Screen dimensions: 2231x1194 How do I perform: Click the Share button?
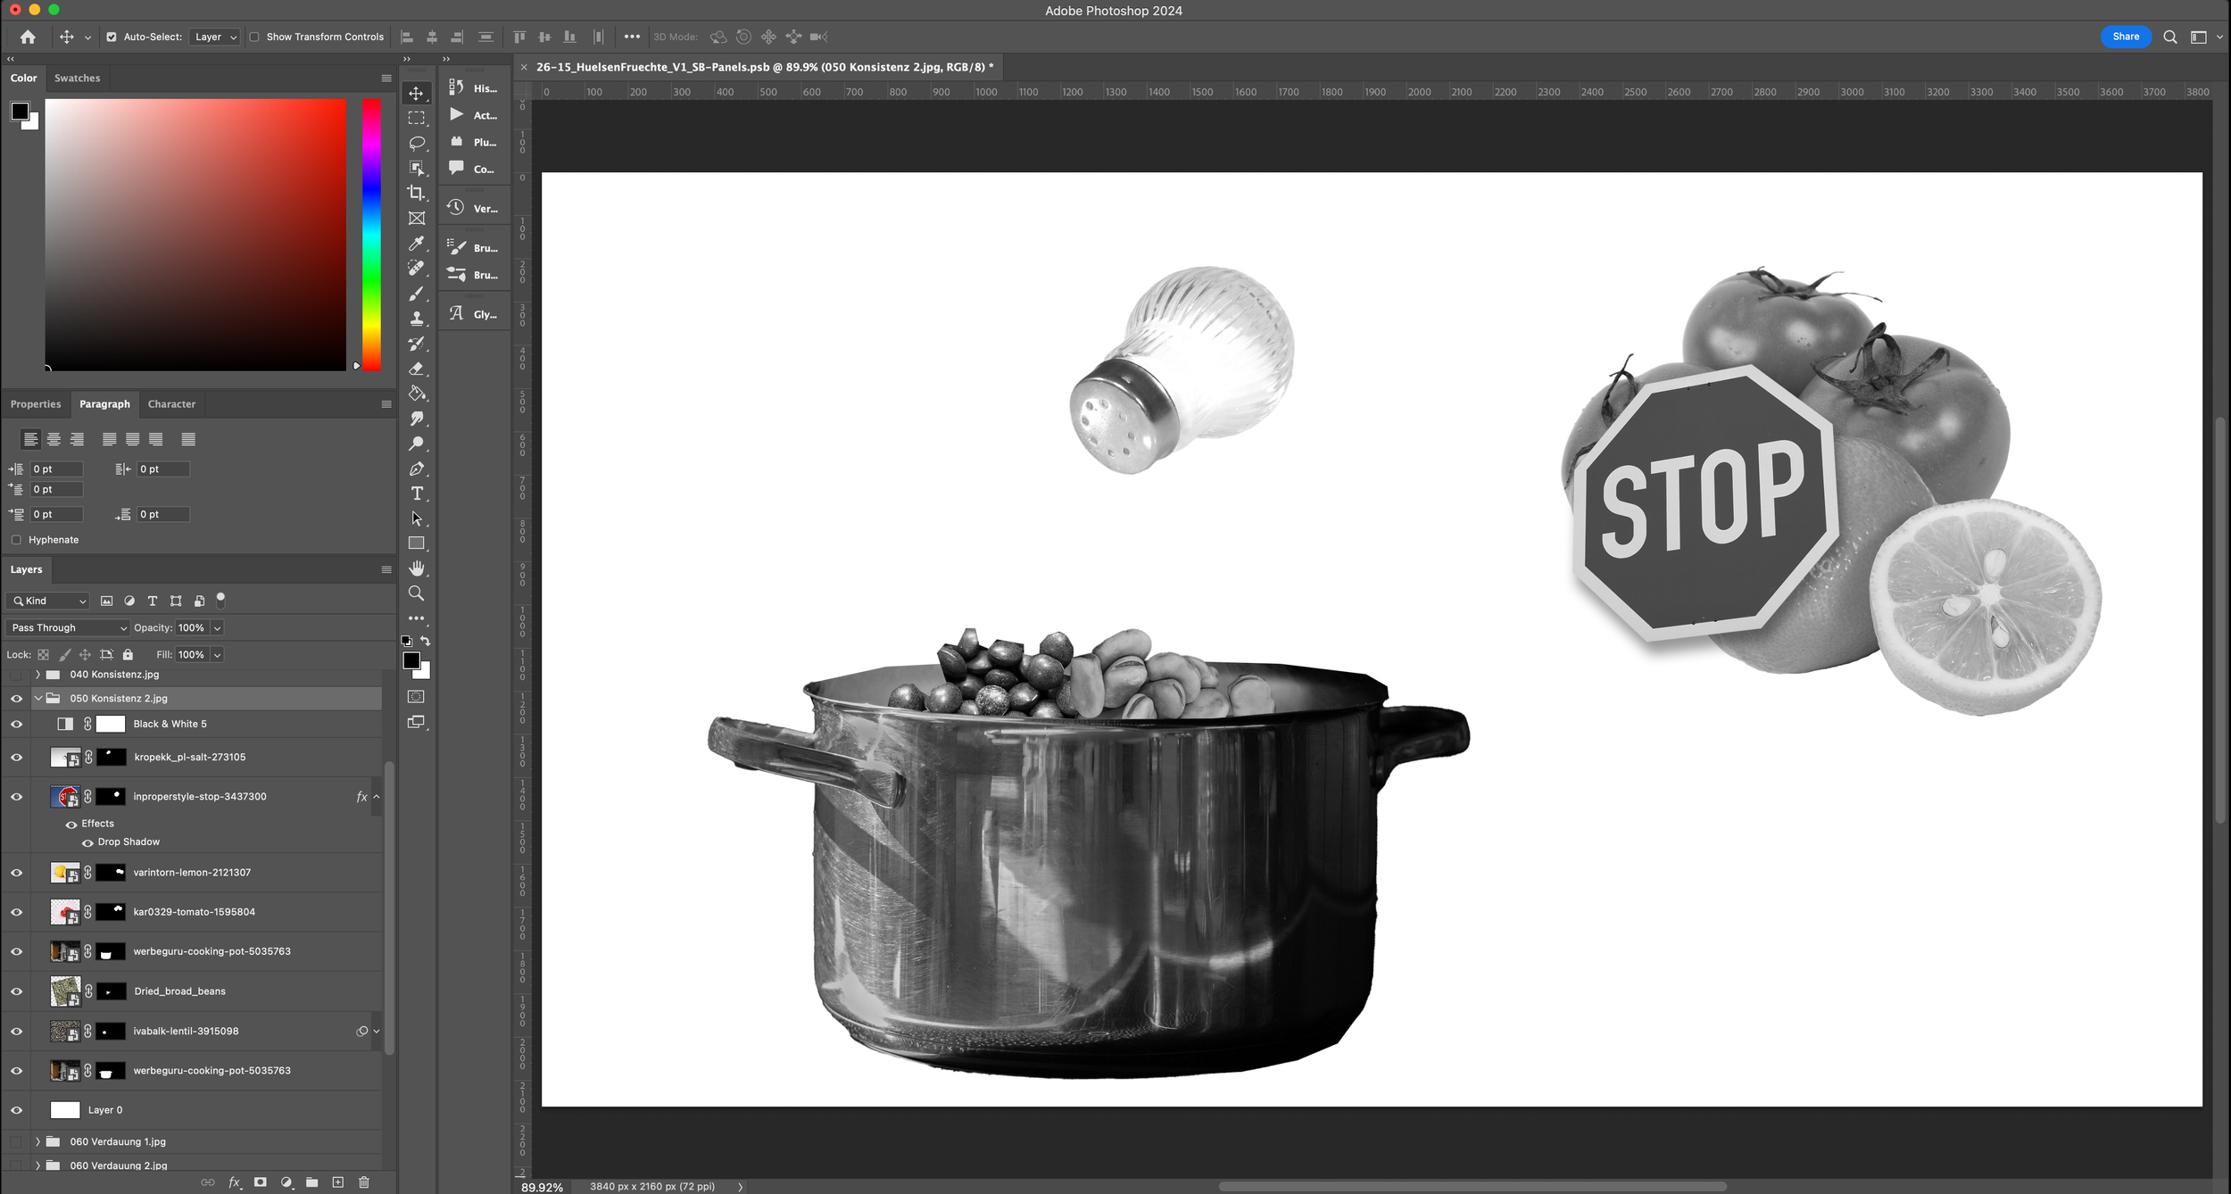[2126, 37]
